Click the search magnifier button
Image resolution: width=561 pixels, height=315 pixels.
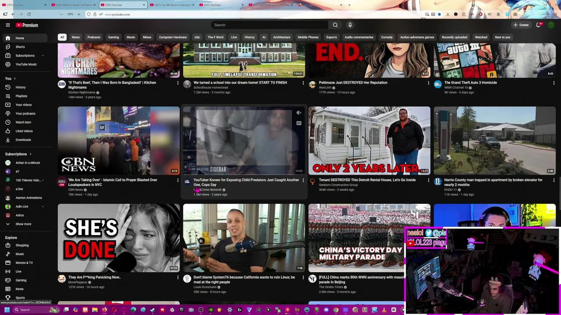point(335,25)
